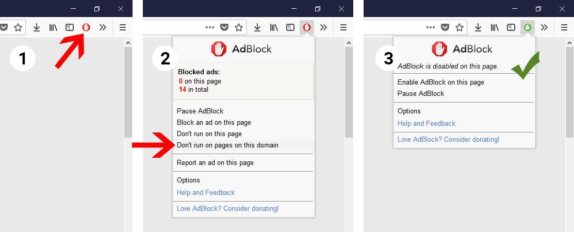Expand overflow chevrons in panel 2 toolbar

click(x=323, y=27)
